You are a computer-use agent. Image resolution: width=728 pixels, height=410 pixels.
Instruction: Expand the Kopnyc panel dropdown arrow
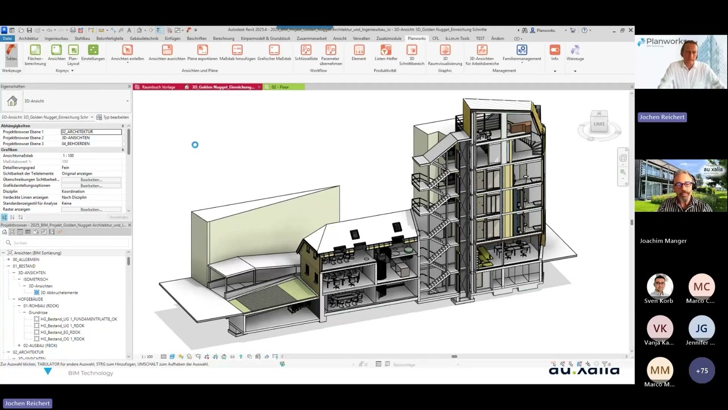point(73,71)
